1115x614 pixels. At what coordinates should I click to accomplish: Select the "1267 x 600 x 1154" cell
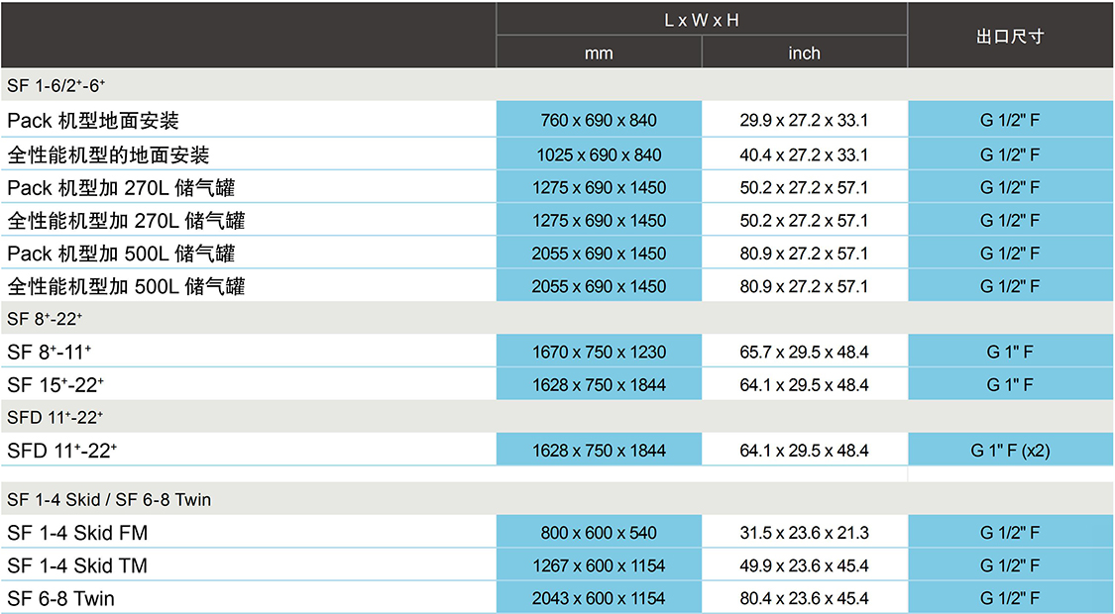tap(599, 565)
